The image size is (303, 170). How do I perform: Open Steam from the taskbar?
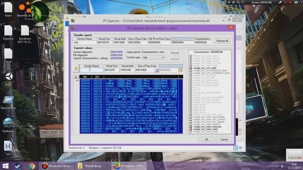[18, 166]
